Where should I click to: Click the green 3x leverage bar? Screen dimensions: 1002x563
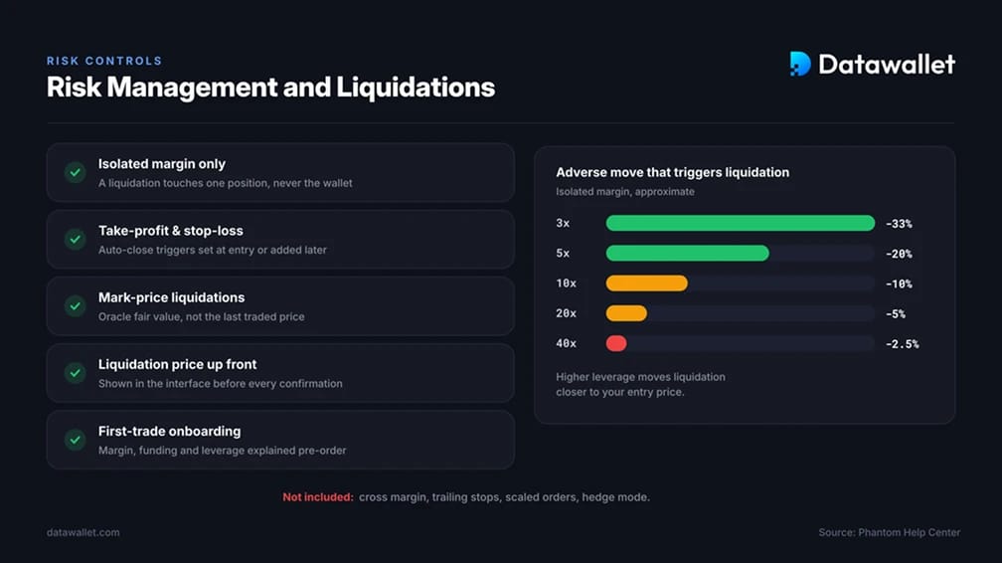click(x=740, y=223)
